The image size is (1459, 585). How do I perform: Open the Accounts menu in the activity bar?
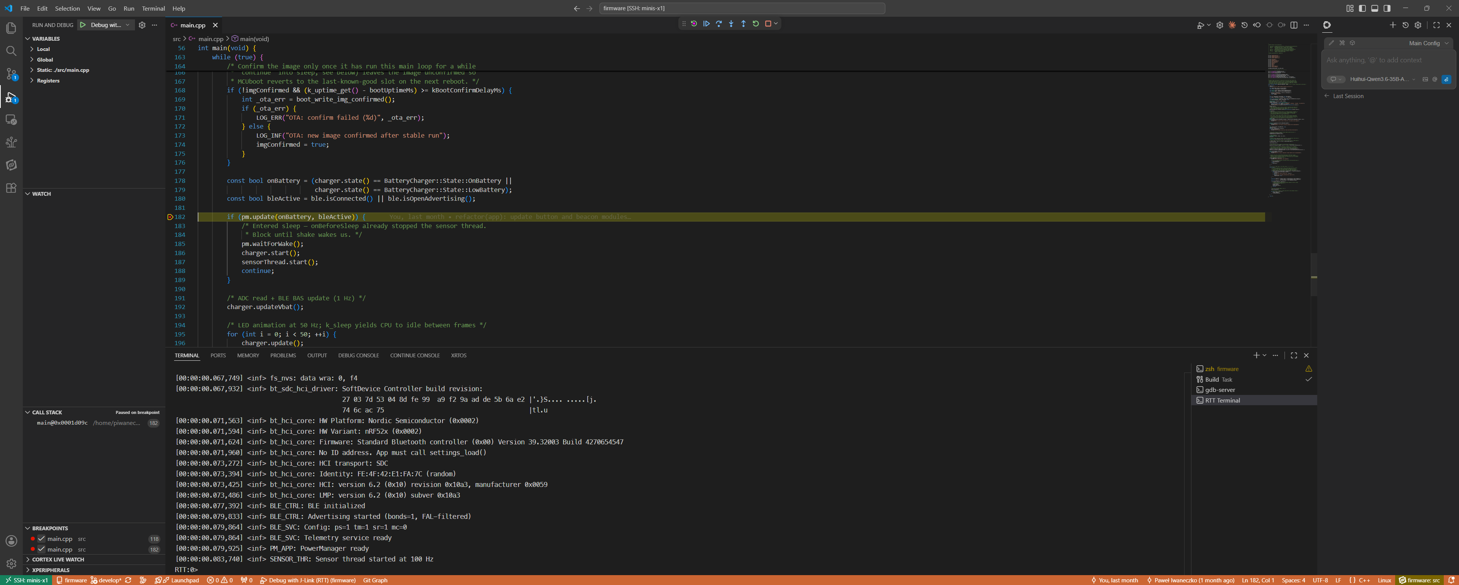(x=11, y=541)
